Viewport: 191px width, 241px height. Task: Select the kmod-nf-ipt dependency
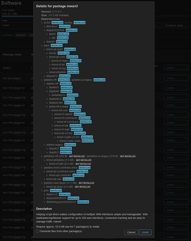pyautogui.click(x=58, y=65)
